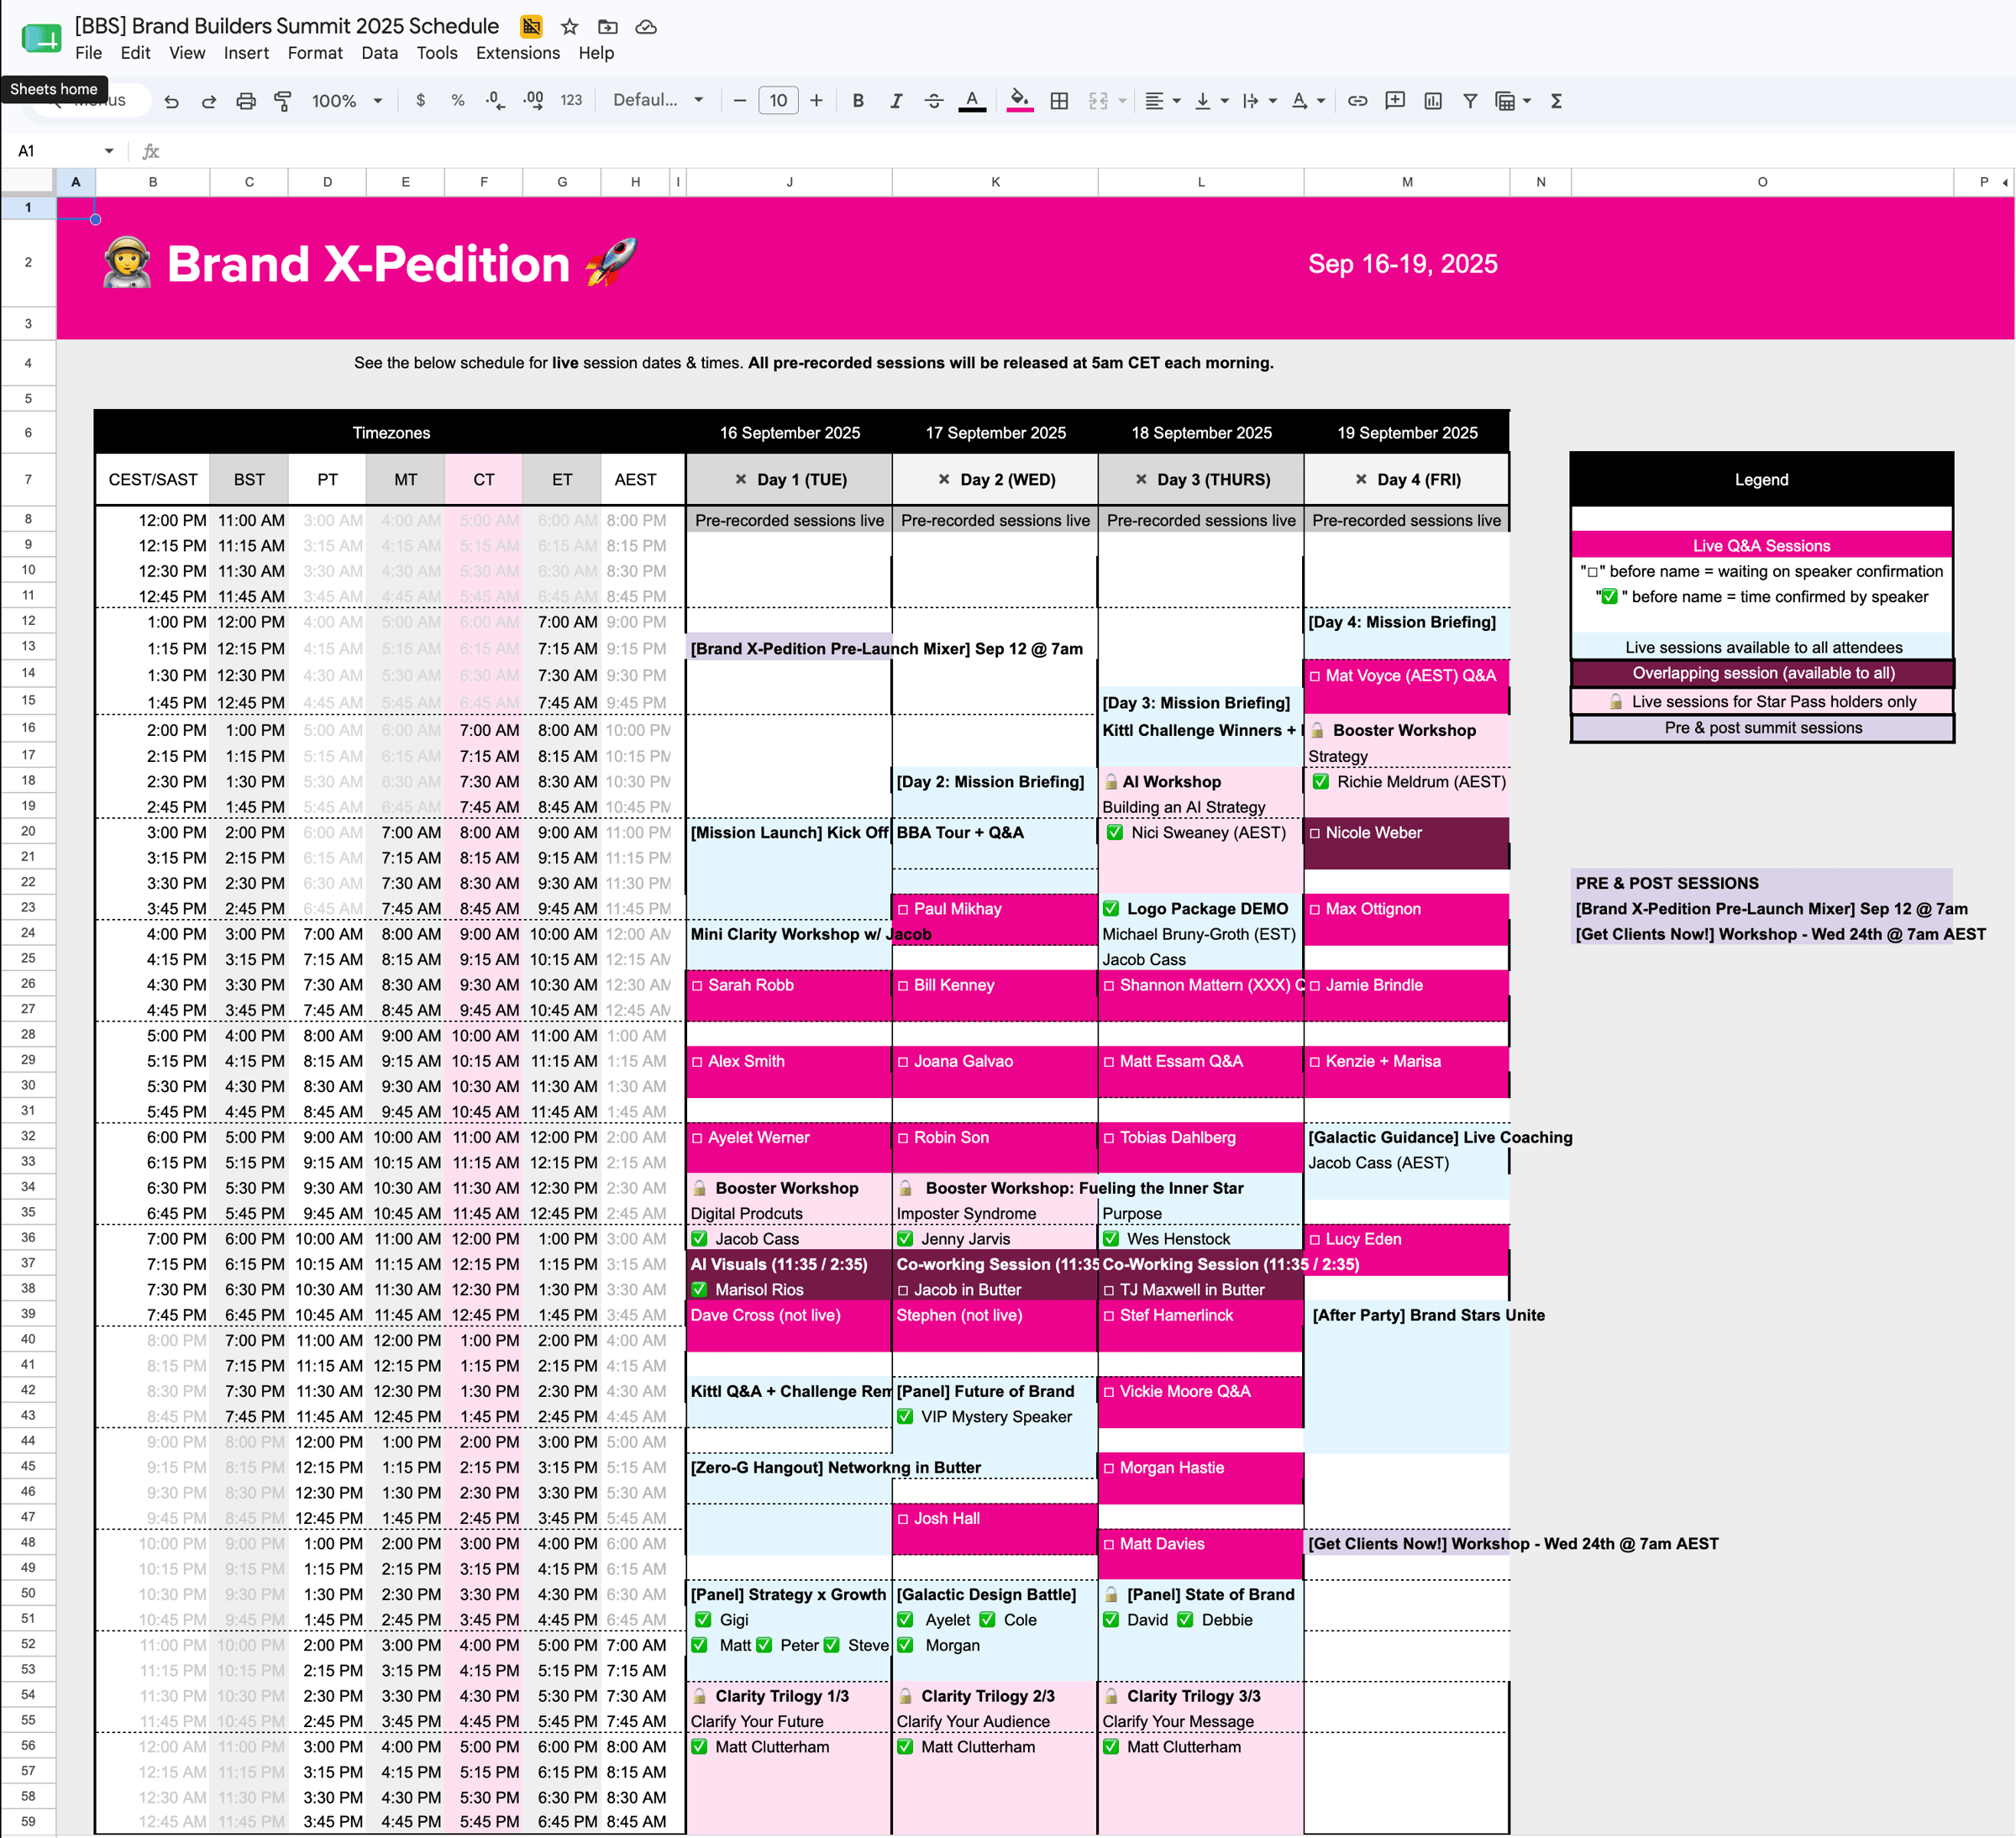2016x1838 pixels.
Task: Insert a chart
Action: (x=1433, y=101)
